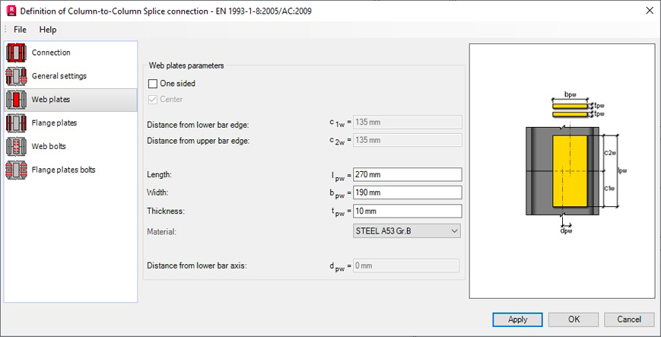Confirm with the OK button
This screenshot has width=661, height=337.
click(574, 320)
